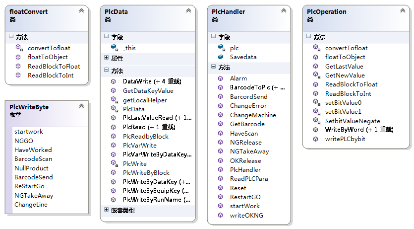414x229 pixels.
Task: Expand the 属性 section in PlcData
Action: click(107, 58)
